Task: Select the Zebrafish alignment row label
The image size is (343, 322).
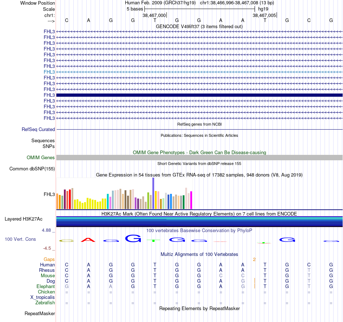Action: tap(45, 303)
